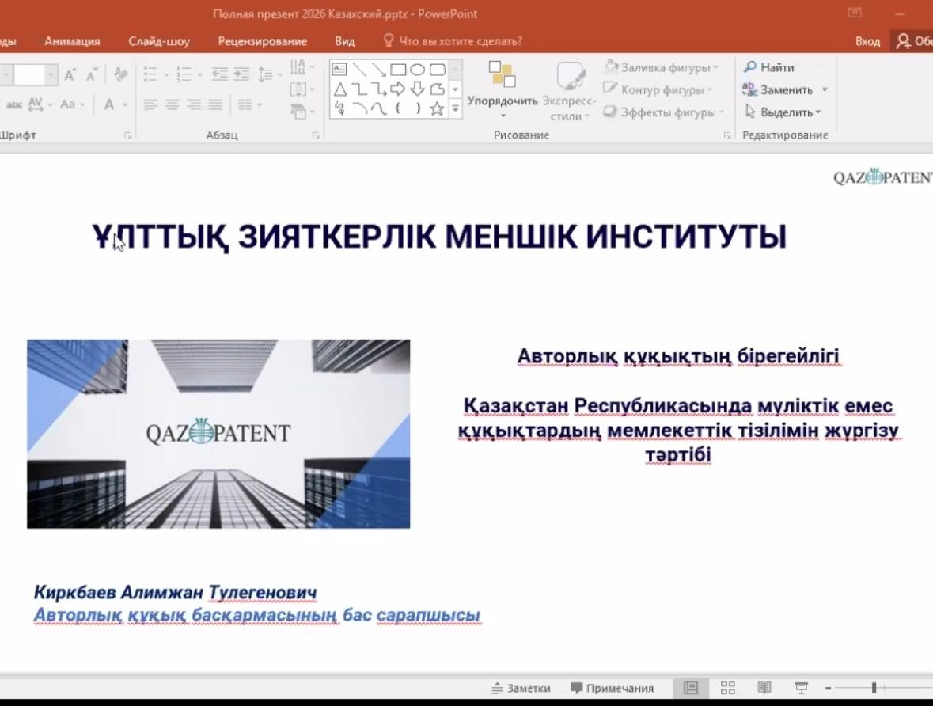The image size is (933, 706).
Task: Start slideshow from status bar icon
Action: click(801, 688)
